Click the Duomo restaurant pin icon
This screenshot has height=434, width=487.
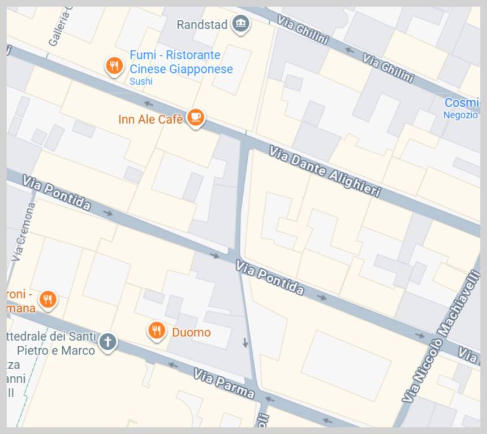coord(157,331)
